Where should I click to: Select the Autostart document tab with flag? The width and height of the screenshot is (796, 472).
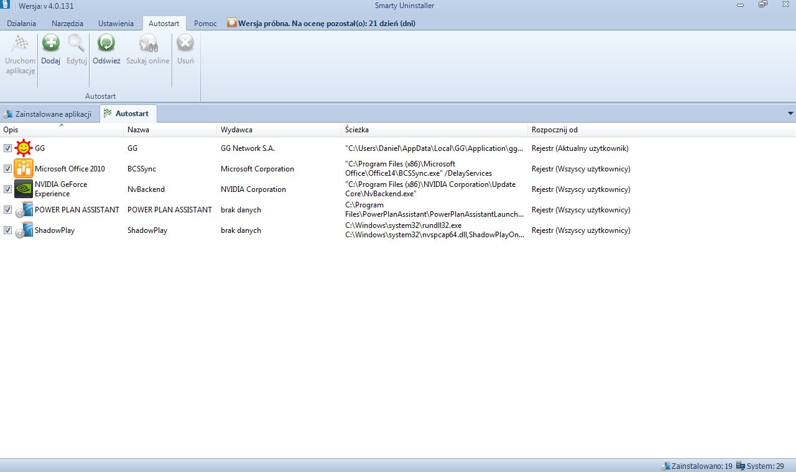point(128,114)
